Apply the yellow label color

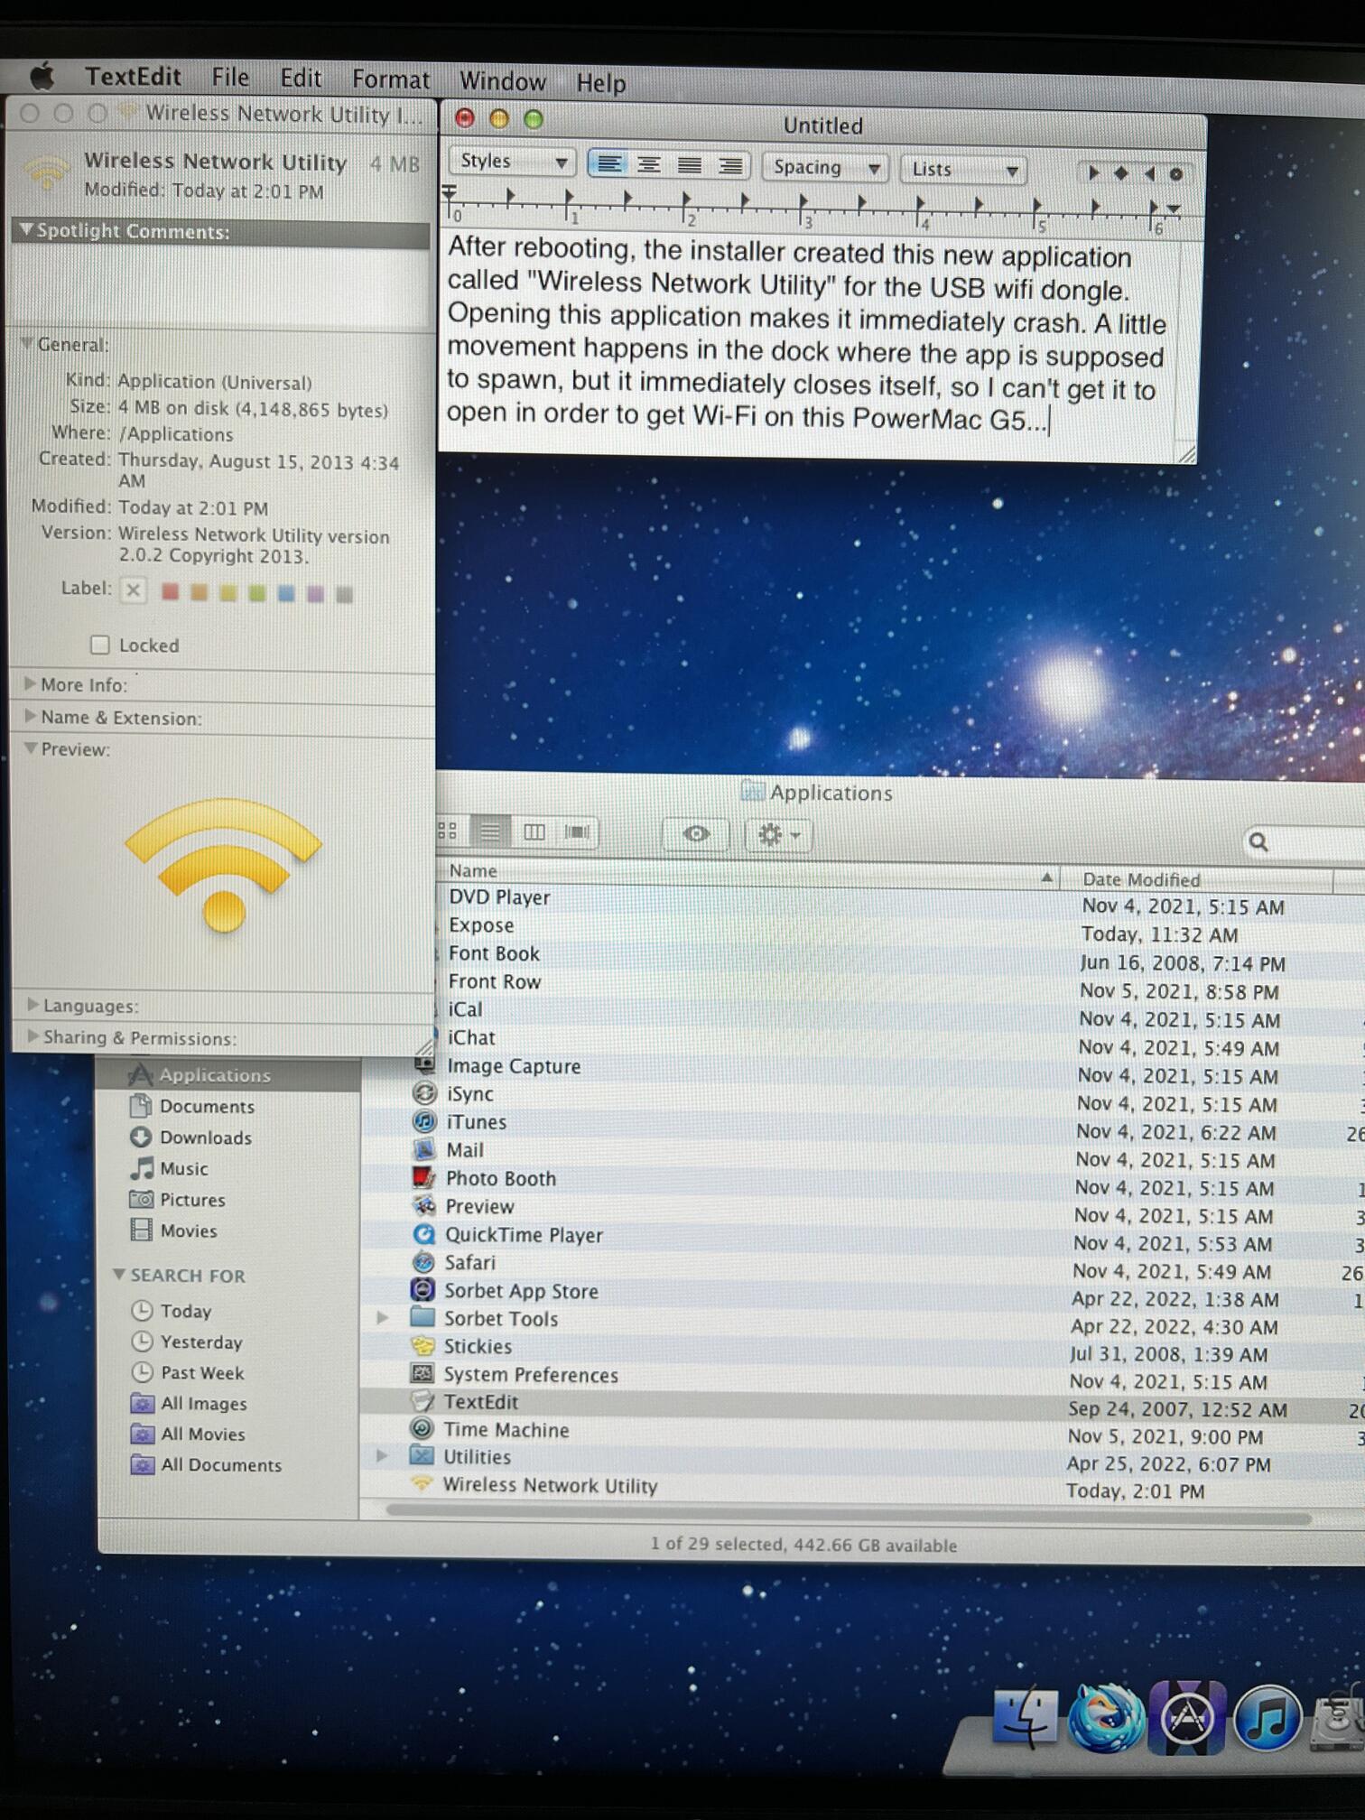pyautogui.click(x=228, y=593)
